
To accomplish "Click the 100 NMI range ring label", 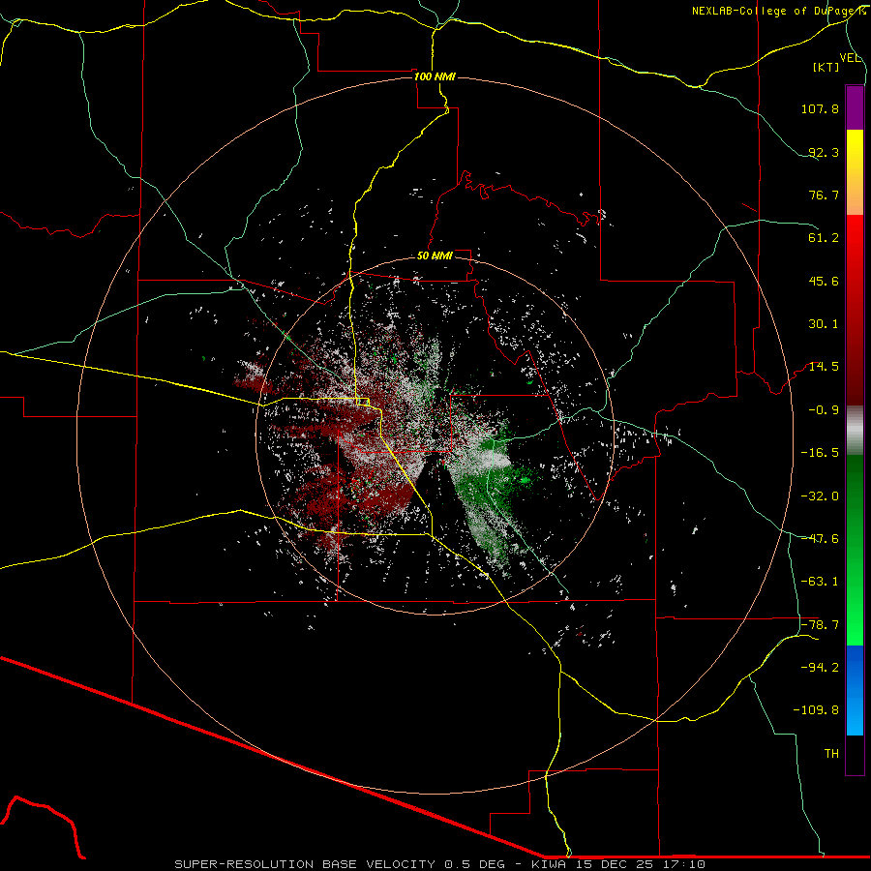I will (x=435, y=76).
